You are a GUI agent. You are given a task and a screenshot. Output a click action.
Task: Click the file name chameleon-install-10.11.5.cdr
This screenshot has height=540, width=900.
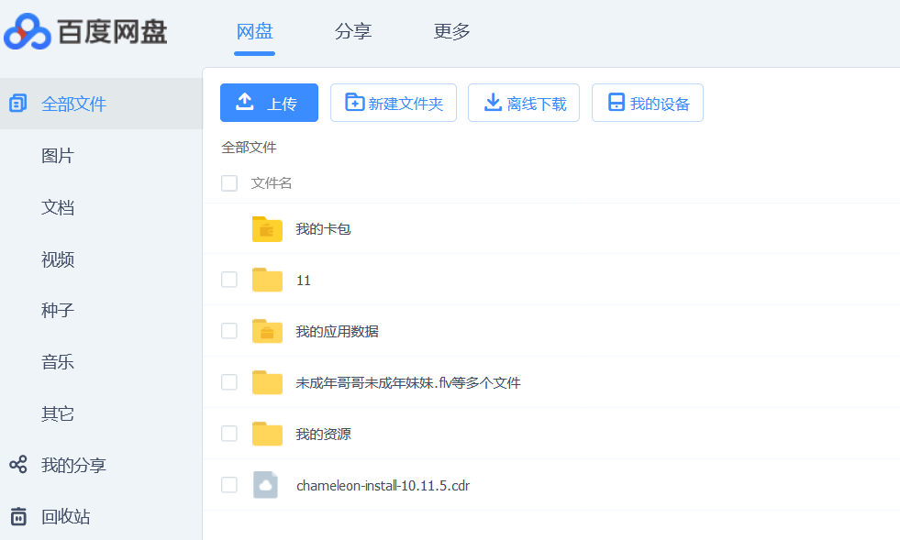383,486
